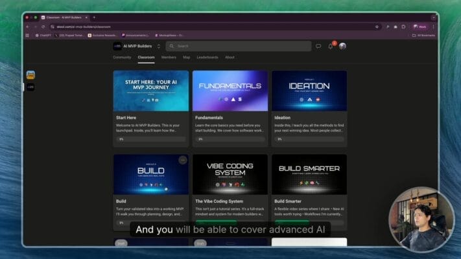Open the Leaderboards tab
This screenshot has width=461, height=259.
tap(207, 57)
